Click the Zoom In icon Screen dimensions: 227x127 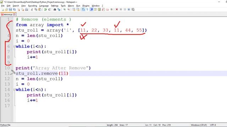(64, 10)
